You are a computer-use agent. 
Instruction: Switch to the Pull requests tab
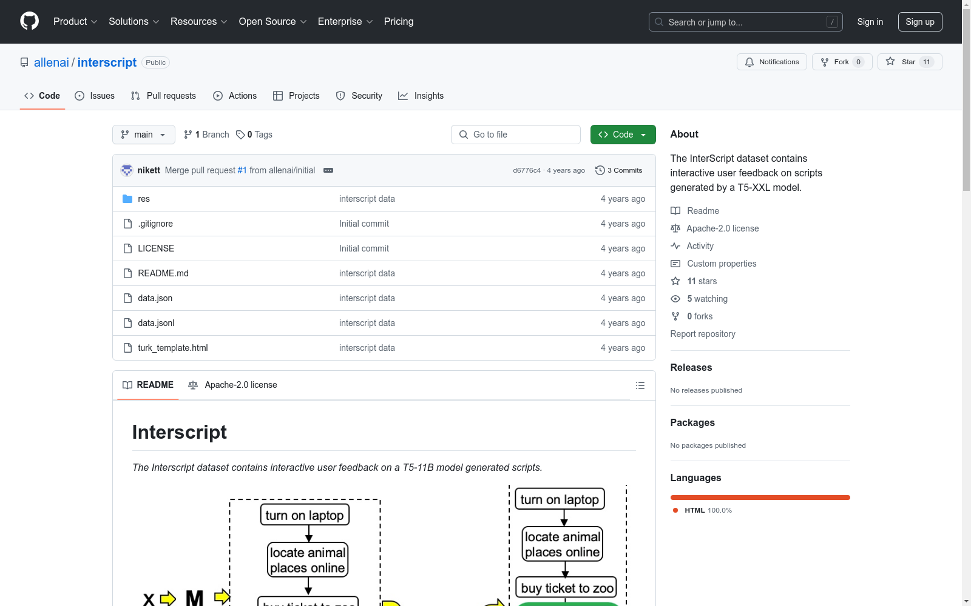point(163,96)
